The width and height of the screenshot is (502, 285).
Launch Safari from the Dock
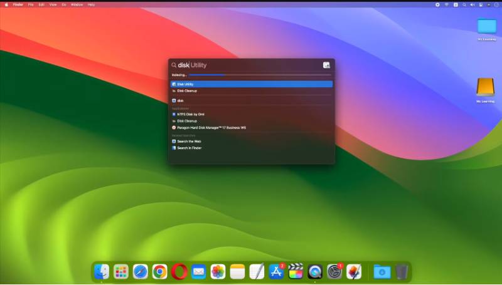(x=141, y=271)
